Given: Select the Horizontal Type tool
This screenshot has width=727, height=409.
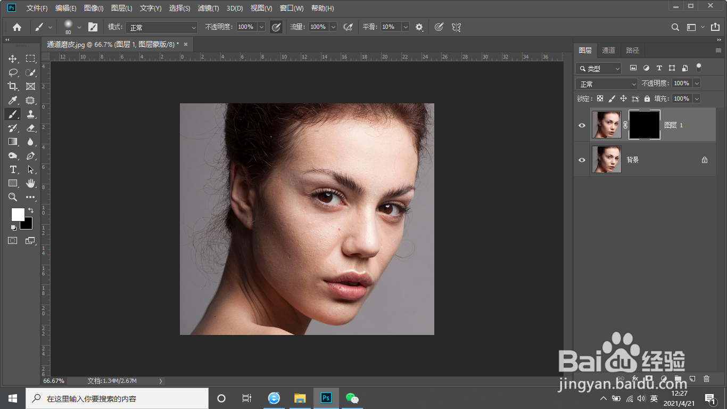Looking at the screenshot, I should pos(13,169).
